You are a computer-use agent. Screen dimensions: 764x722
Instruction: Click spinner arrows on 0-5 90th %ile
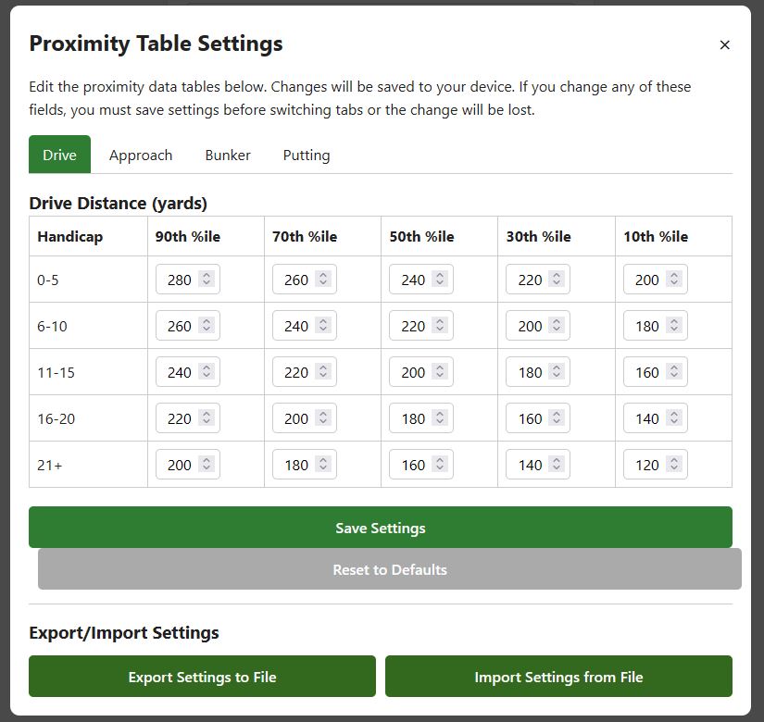tap(207, 279)
